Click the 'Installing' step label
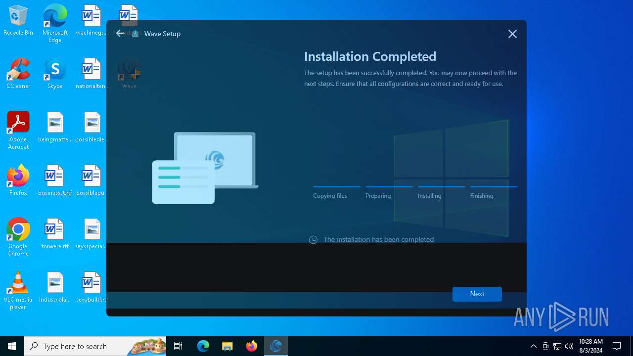This screenshot has height=356, width=633. click(x=429, y=196)
